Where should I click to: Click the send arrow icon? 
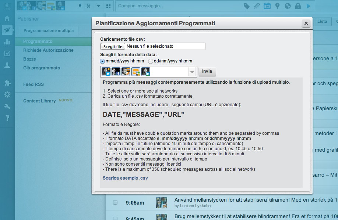click(x=308, y=6)
